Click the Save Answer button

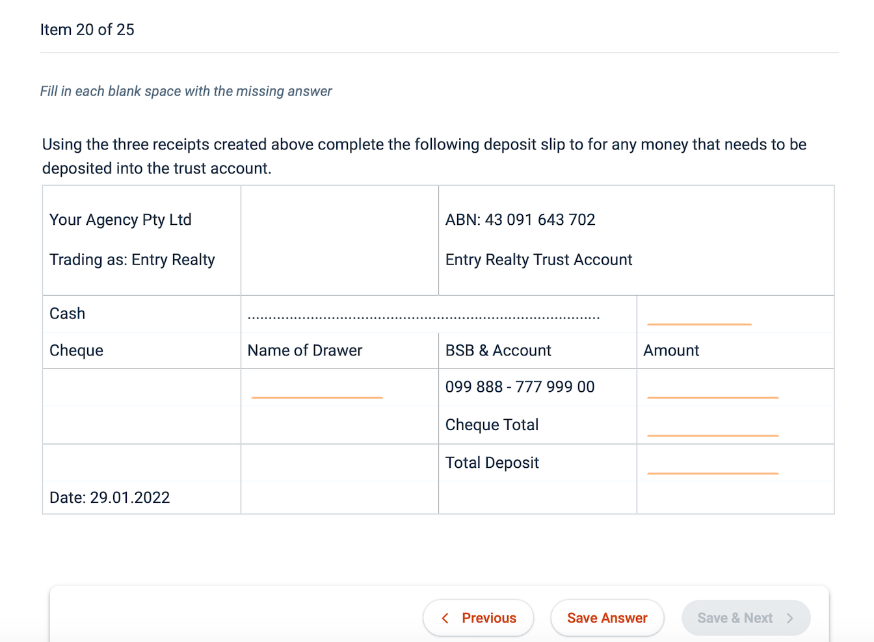[x=607, y=618]
